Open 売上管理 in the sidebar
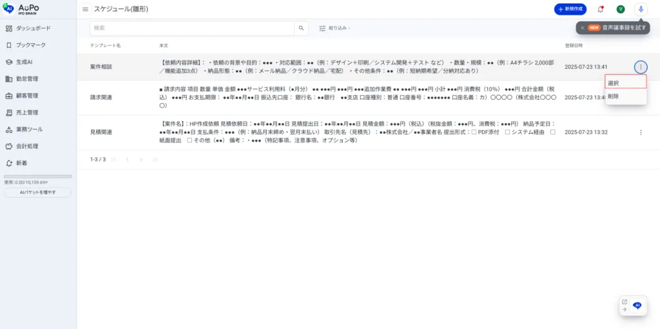 22,112
